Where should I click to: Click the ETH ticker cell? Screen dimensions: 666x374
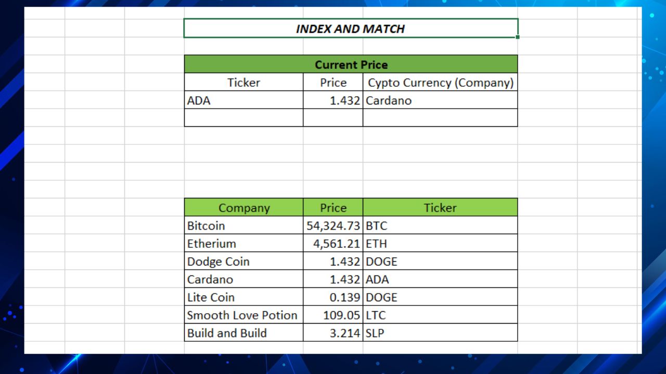[x=440, y=243]
